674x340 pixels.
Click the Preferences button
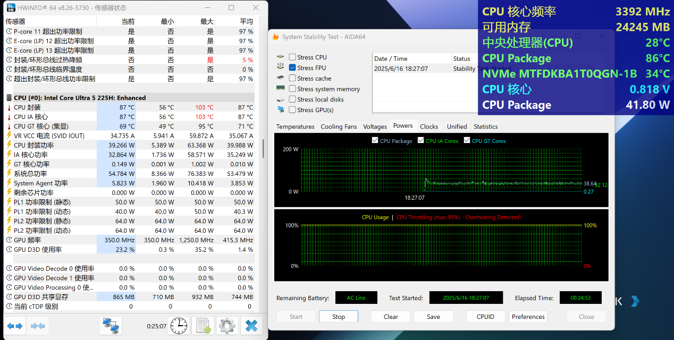coord(528,317)
